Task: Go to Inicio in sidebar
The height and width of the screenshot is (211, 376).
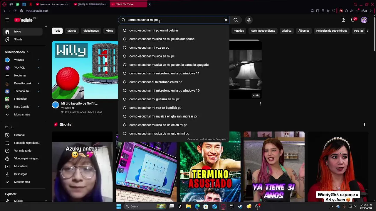Action: pos(22,31)
